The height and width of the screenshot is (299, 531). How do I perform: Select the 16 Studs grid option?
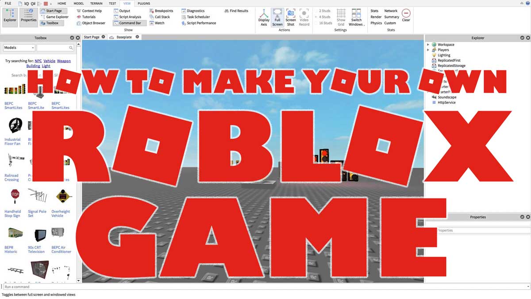[x=324, y=23]
